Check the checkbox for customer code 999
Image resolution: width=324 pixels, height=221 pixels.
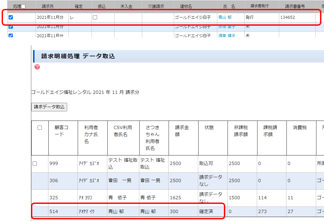click(35, 164)
